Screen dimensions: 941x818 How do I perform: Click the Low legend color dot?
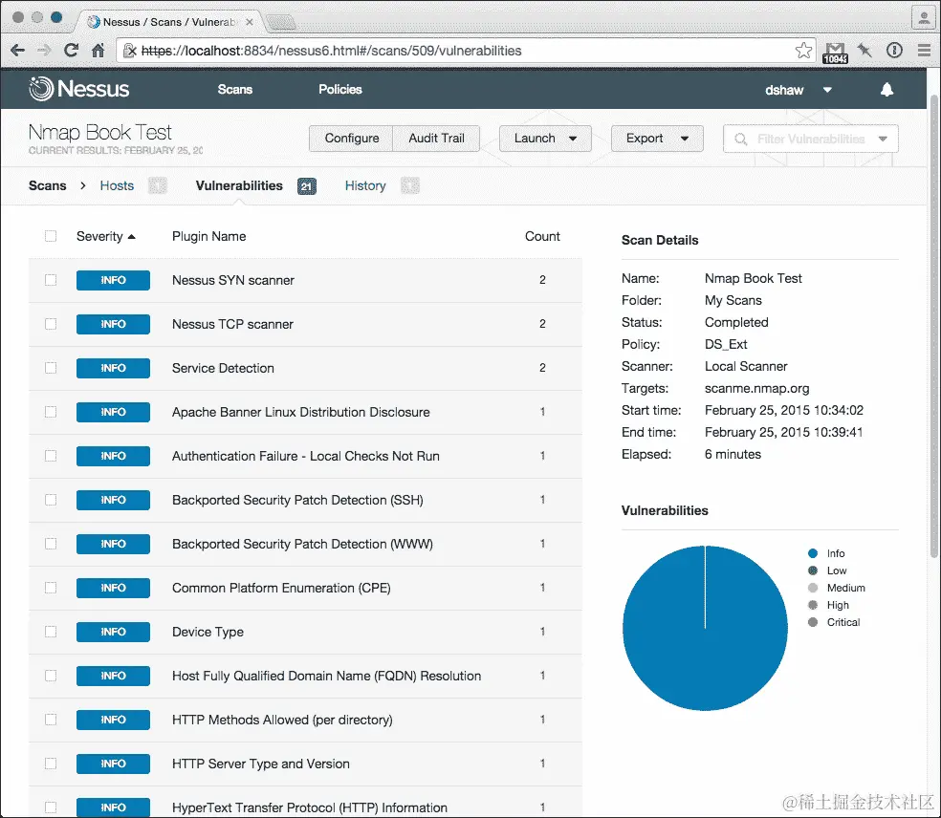pyautogui.click(x=813, y=570)
